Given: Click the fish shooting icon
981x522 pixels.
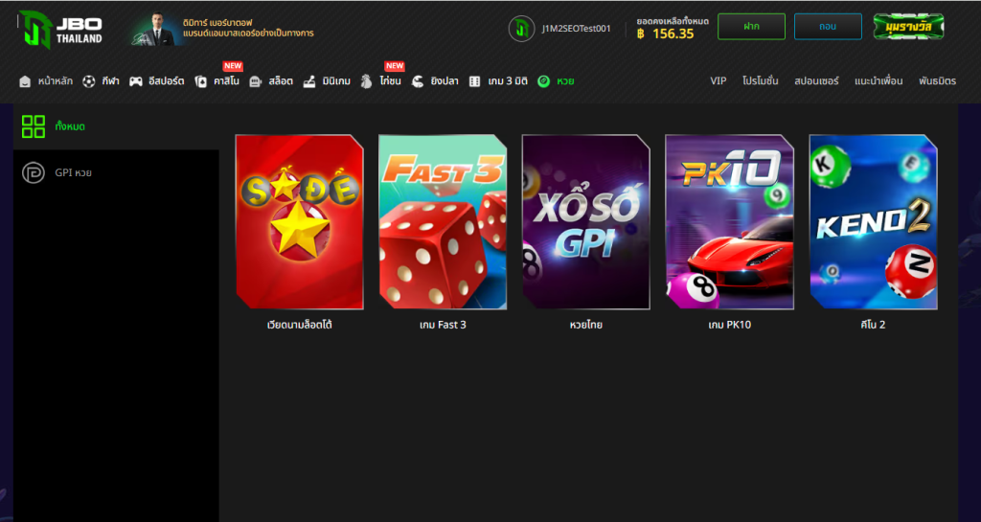Looking at the screenshot, I should point(418,81).
